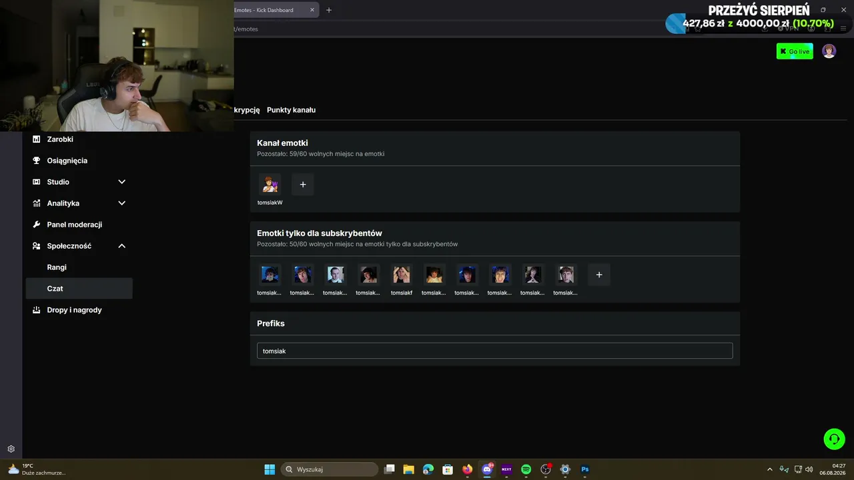Click the Go live button
Screen dimensions: 854x480
795,51
